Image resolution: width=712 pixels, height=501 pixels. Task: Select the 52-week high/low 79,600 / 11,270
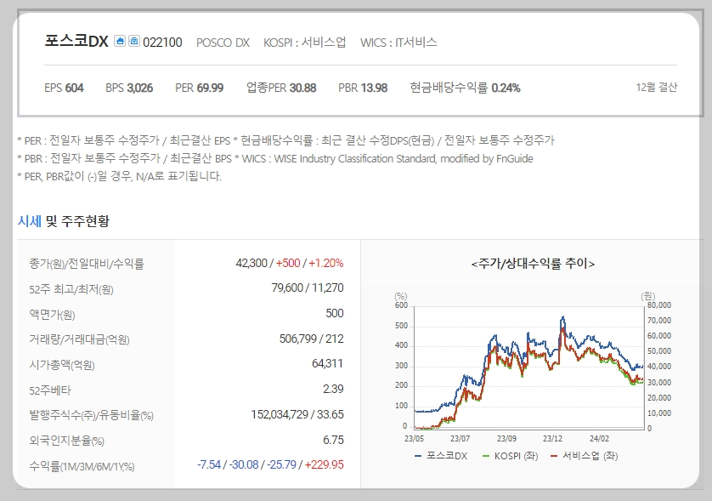[308, 288]
